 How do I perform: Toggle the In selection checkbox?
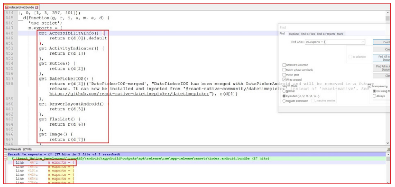point(350,57)
